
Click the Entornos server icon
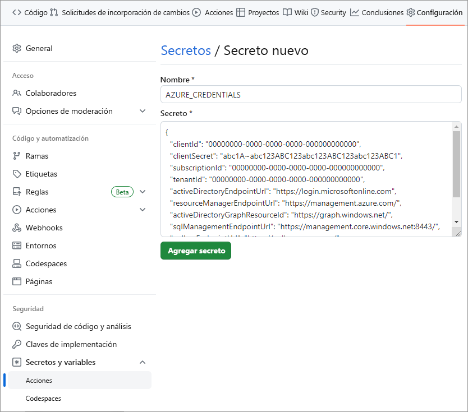click(x=17, y=246)
